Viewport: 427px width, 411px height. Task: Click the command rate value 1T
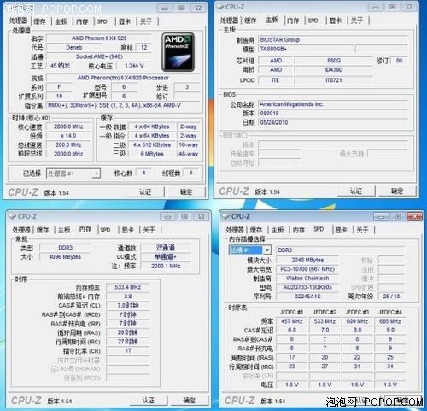pyautogui.click(x=127, y=351)
